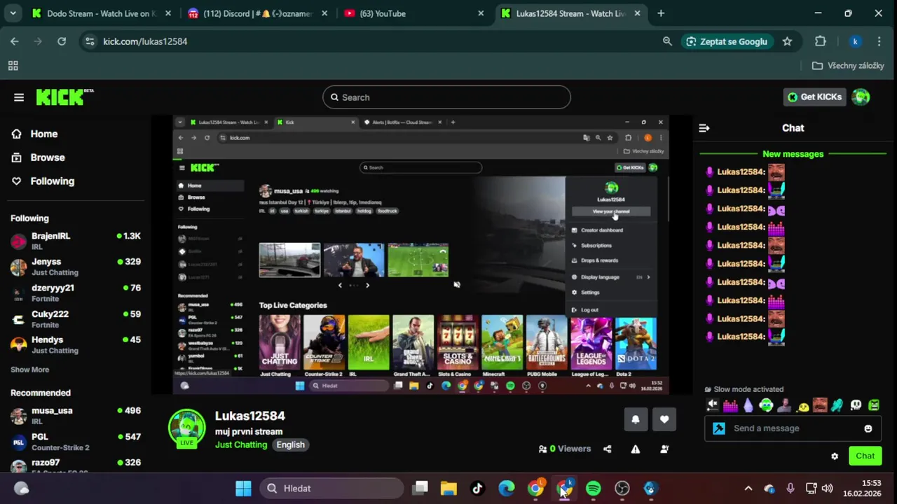This screenshot has width=897, height=504.
Task: Select the yellow blob emote
Action: pos(802,405)
